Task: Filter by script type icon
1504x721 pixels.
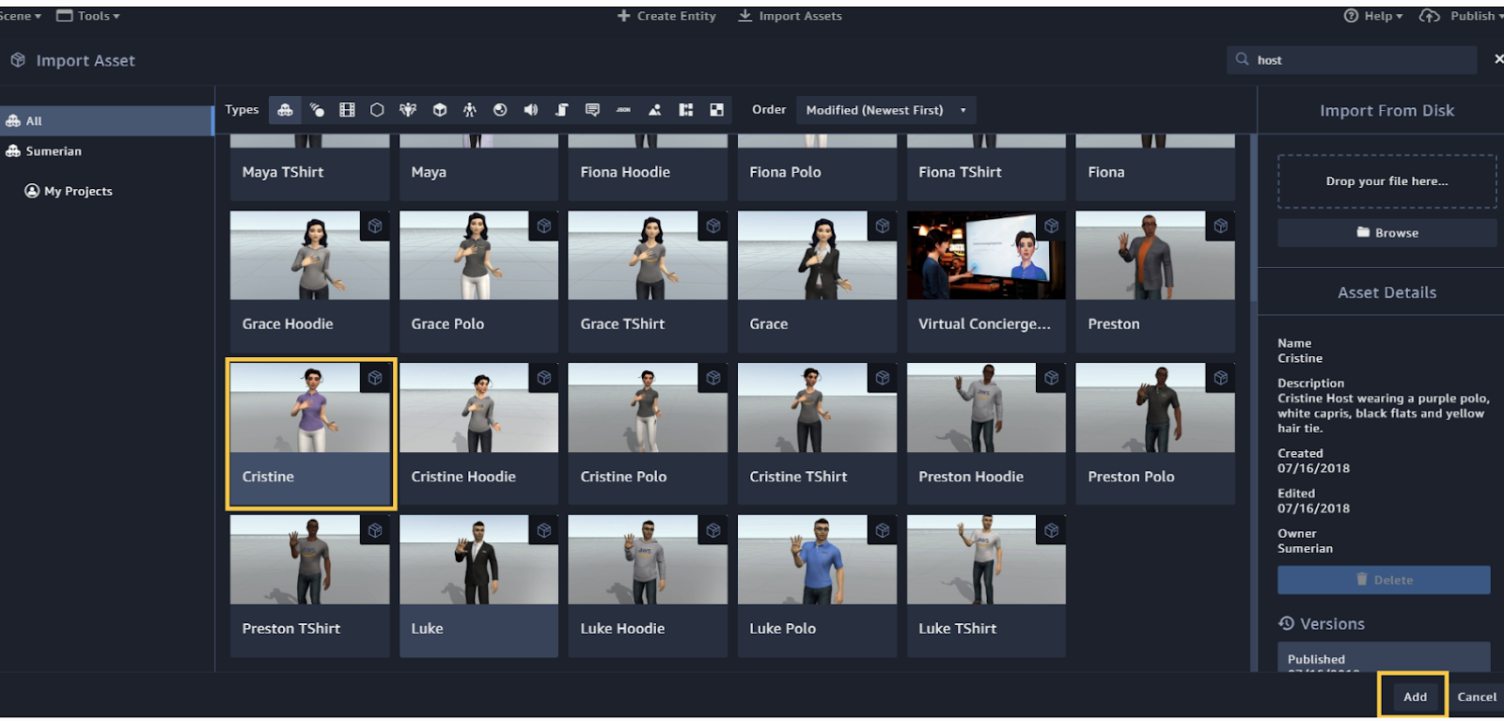Action: point(561,110)
